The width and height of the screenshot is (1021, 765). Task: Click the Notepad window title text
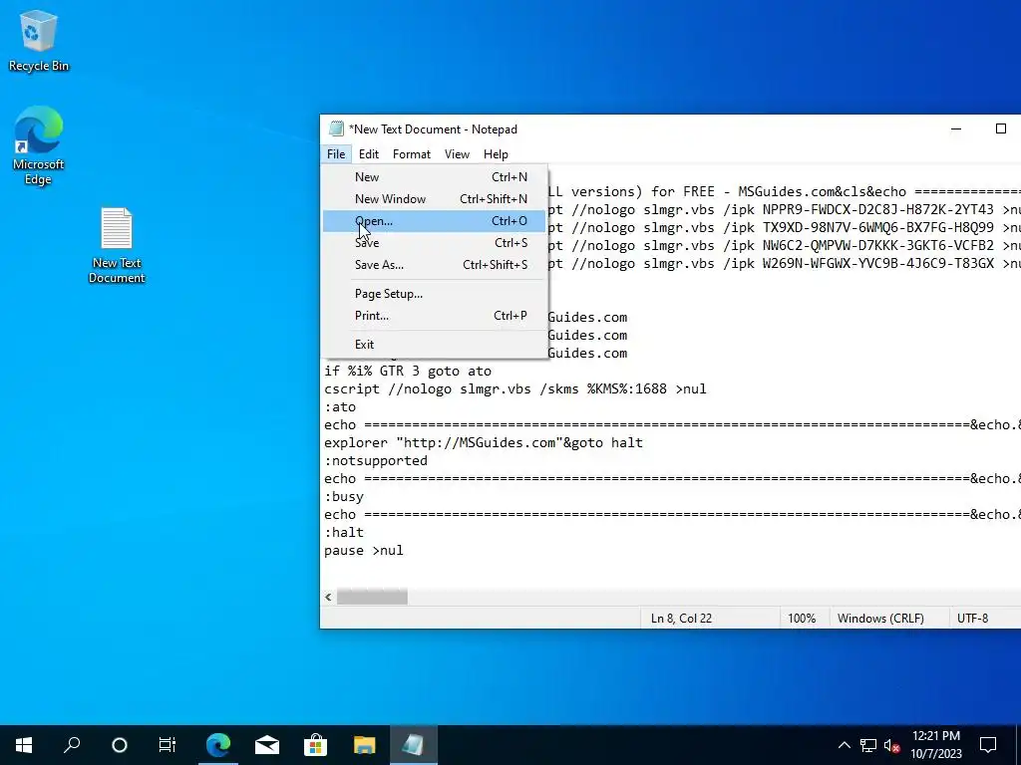(433, 128)
